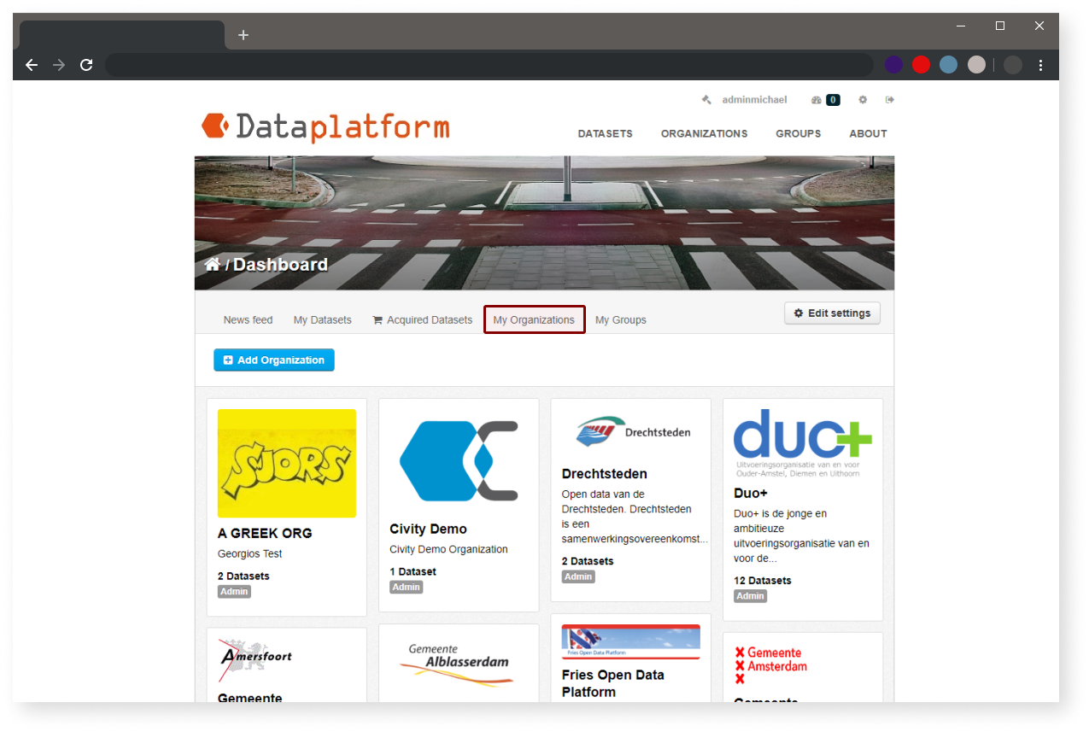Open the GROUPS navigation menu
The image size is (1089, 732).
[798, 134]
